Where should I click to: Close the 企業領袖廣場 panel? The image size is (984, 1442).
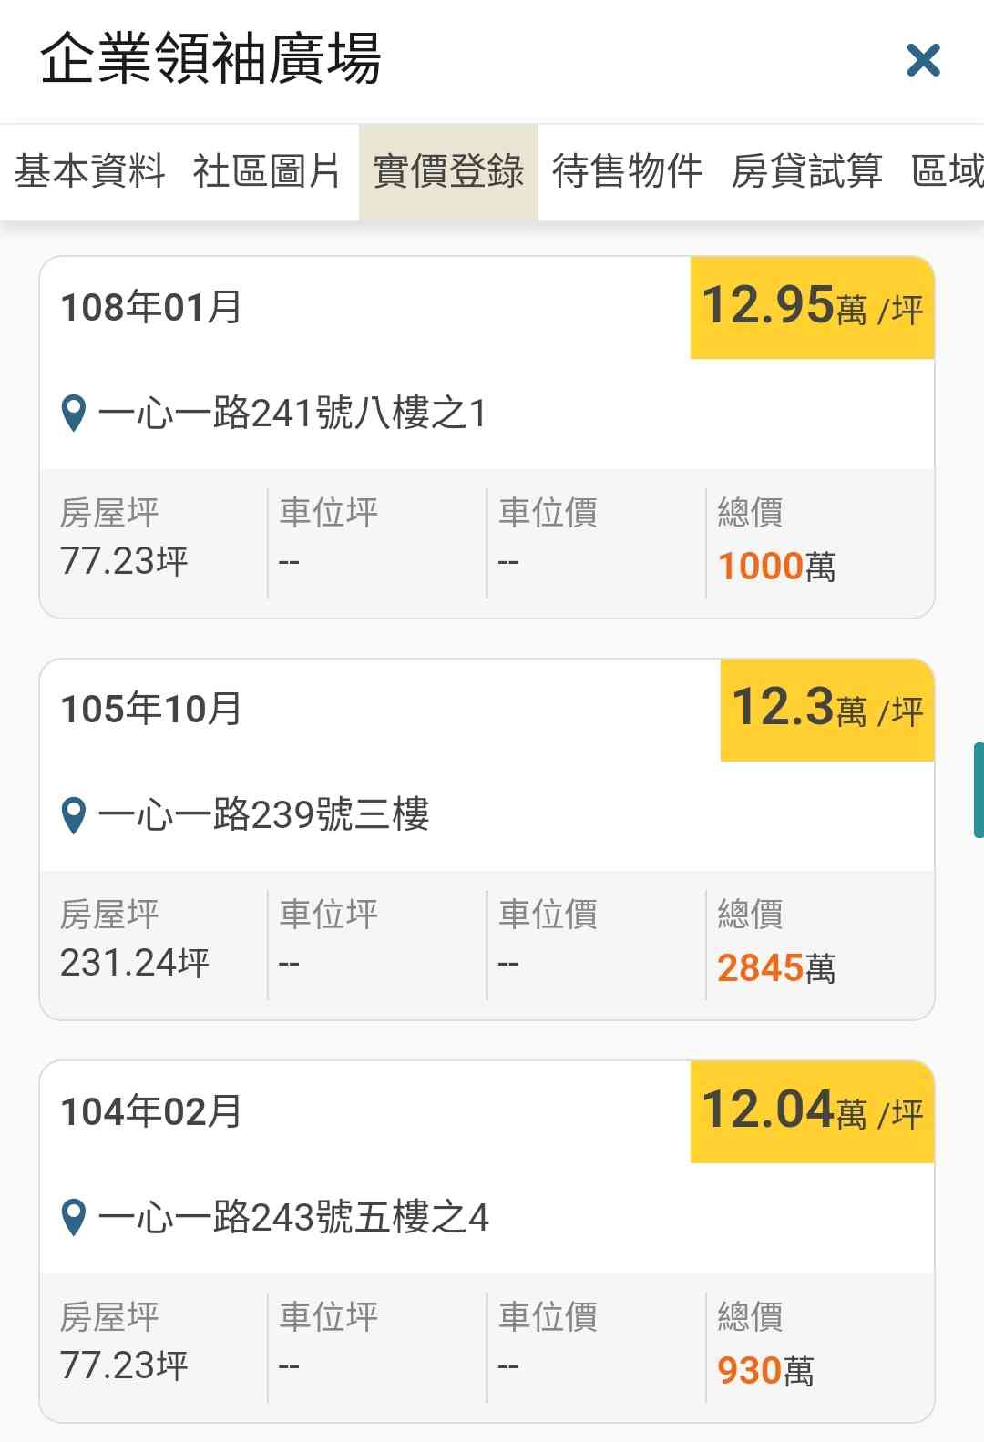click(923, 61)
